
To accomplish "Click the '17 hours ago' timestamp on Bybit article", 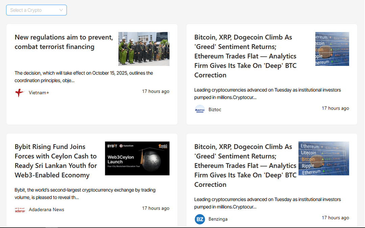I will coord(155,208).
